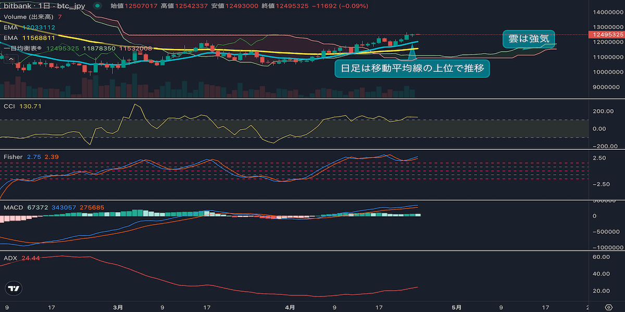This screenshot has width=625, height=312.
Task: Click the bitbank btc_jpy symbol title
Action: (x=42, y=6)
